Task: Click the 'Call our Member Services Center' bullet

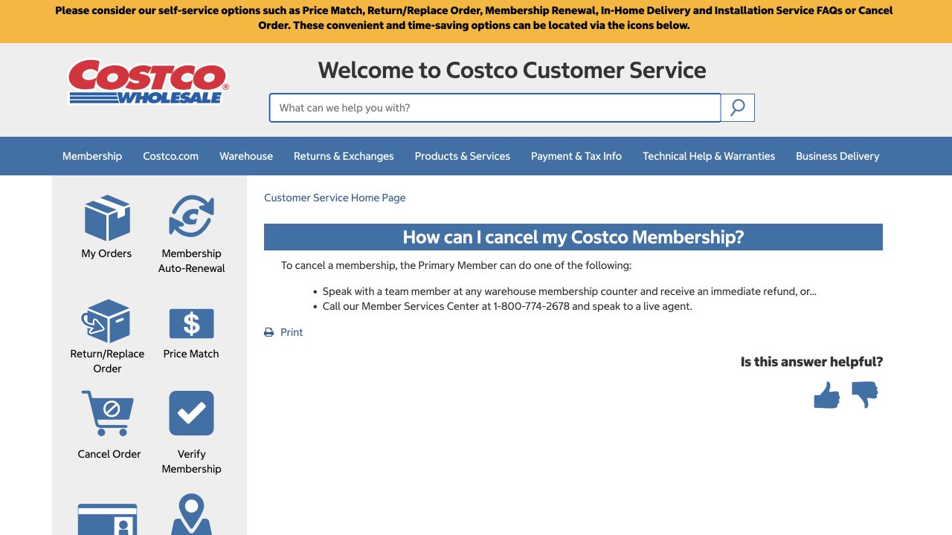Action: click(x=507, y=306)
